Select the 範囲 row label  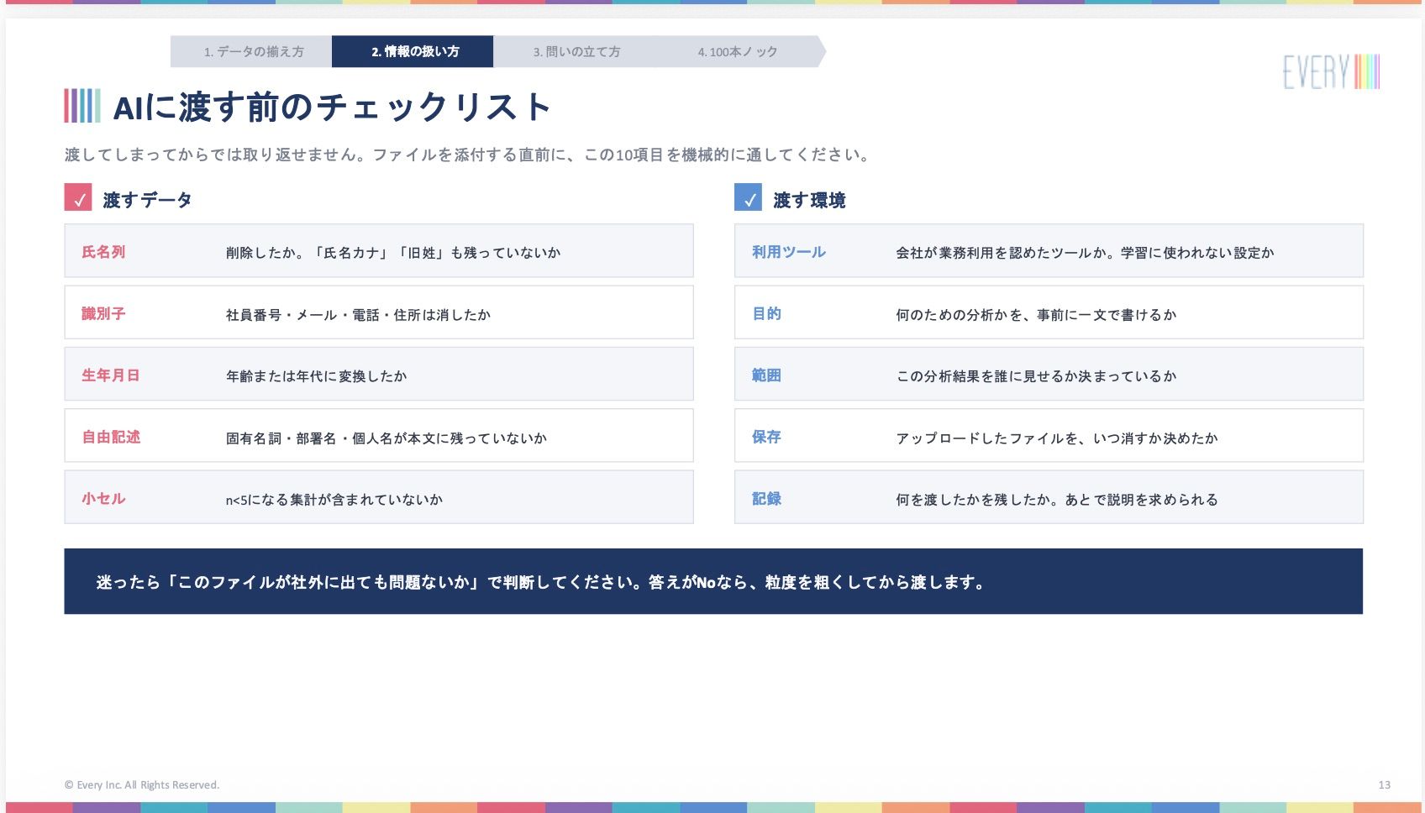click(766, 375)
